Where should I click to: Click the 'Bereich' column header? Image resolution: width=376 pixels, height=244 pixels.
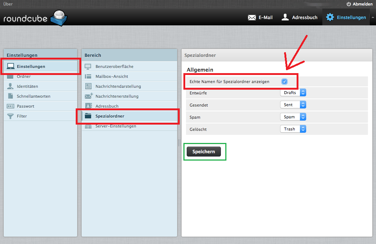[93, 55]
